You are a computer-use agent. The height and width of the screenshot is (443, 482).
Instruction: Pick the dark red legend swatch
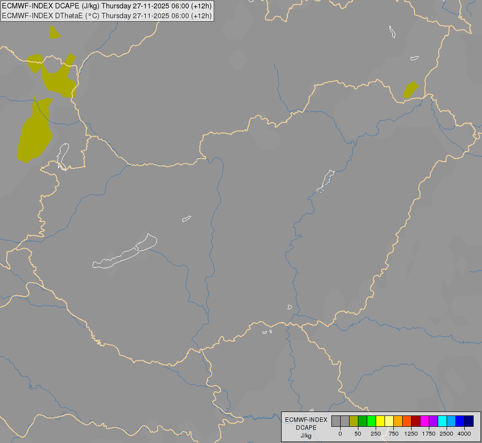(x=416, y=421)
